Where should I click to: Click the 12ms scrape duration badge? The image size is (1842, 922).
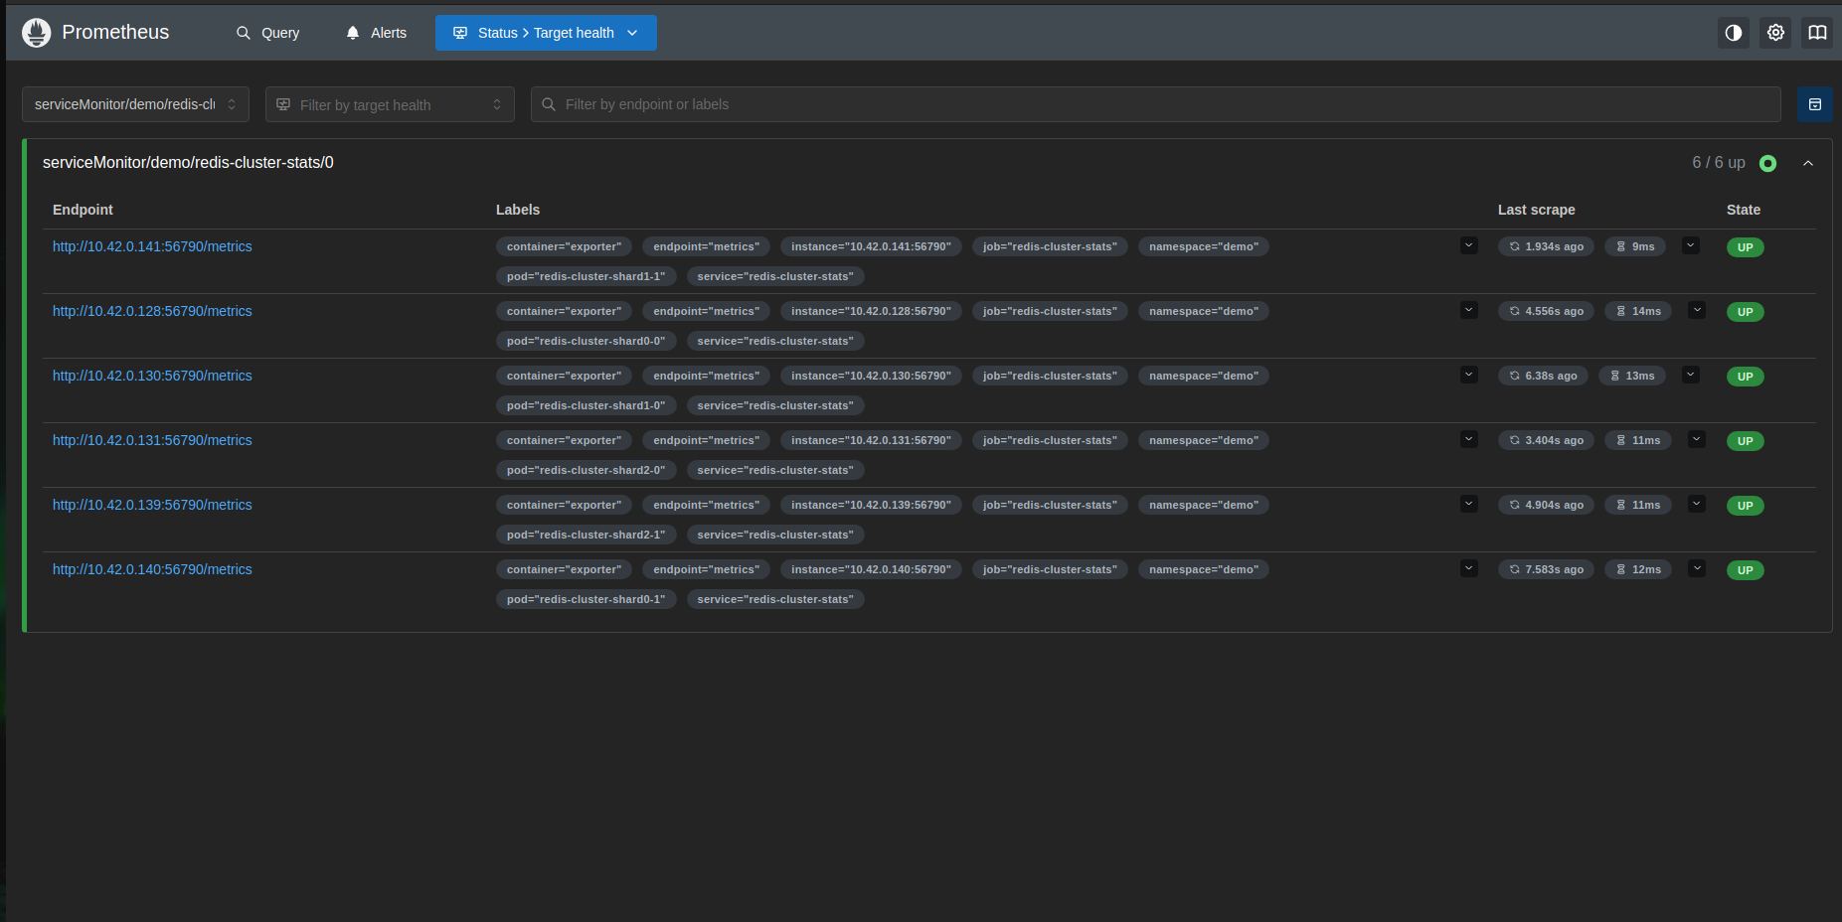coord(1638,569)
